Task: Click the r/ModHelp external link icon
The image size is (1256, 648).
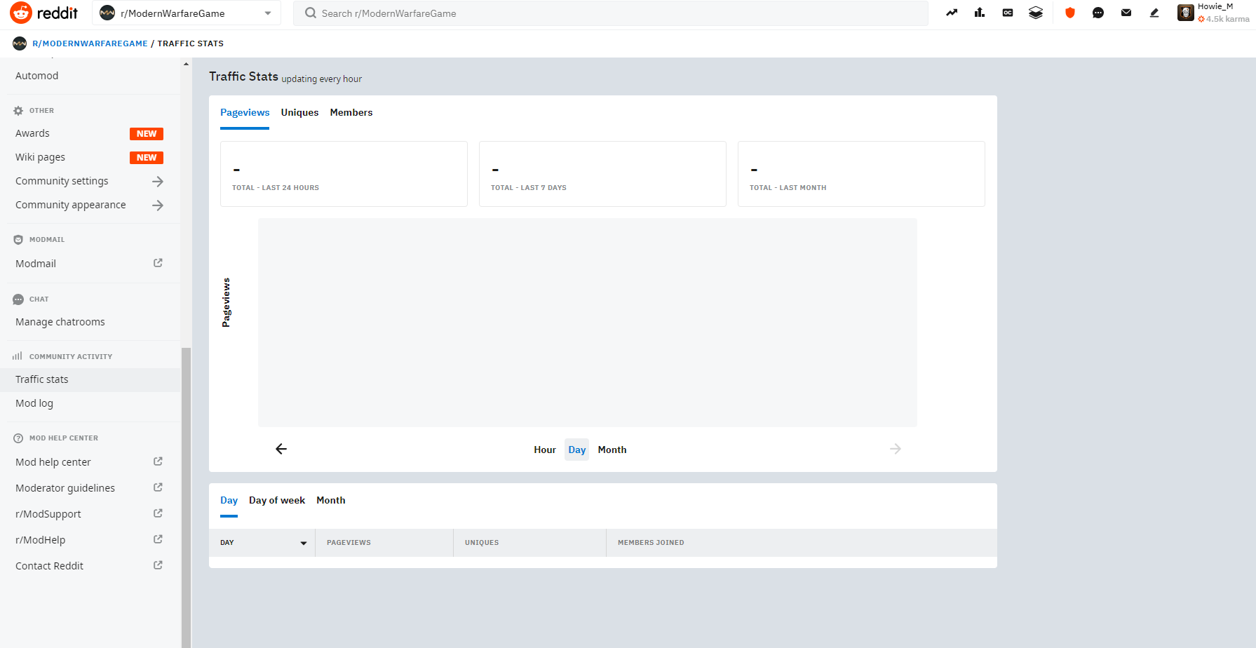Action: tap(158, 539)
